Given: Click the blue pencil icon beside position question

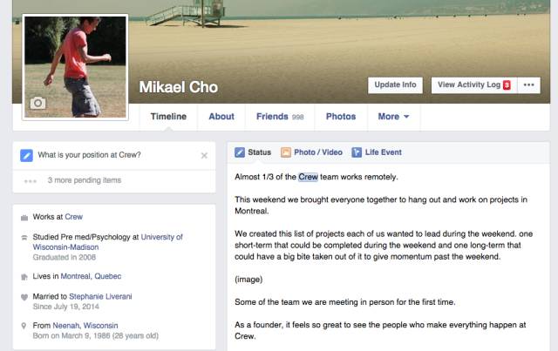Looking at the screenshot, I should pyautogui.click(x=26, y=155).
